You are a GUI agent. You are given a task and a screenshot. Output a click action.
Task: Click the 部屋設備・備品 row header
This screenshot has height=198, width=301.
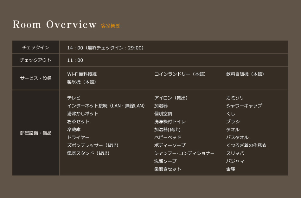coord(35,133)
